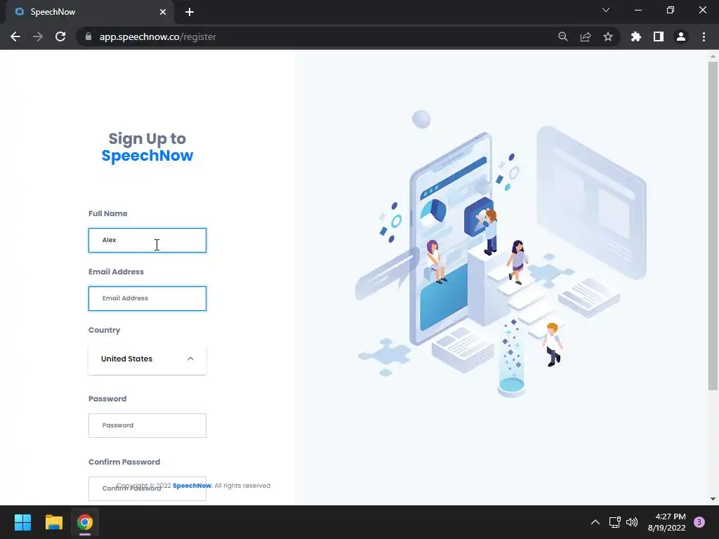
Task: Click the page's vertical scrollbar thumb
Action: point(713,226)
